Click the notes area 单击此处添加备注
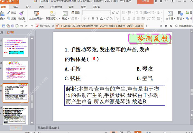 click(49, 128)
